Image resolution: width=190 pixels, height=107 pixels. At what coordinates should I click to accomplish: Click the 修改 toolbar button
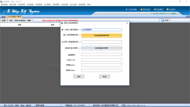tap(11, 21)
